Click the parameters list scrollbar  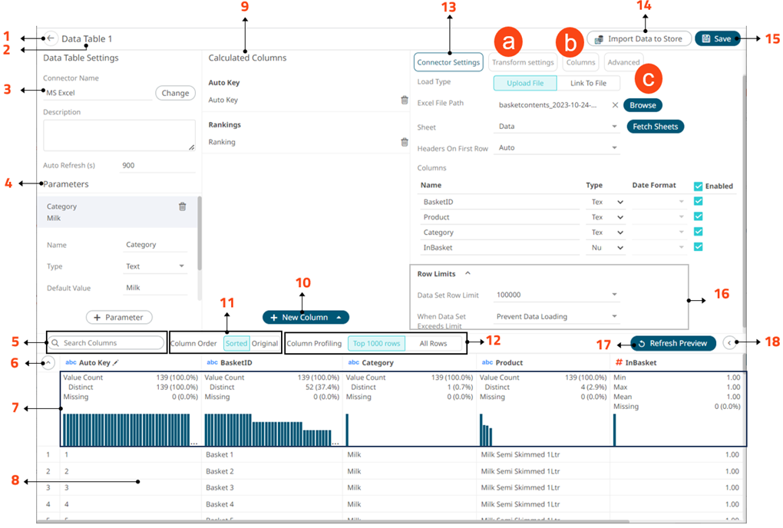pyautogui.click(x=200, y=233)
